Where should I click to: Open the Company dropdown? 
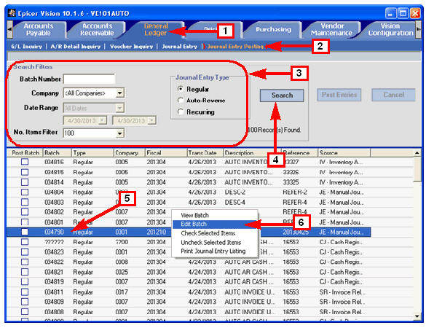120,93
